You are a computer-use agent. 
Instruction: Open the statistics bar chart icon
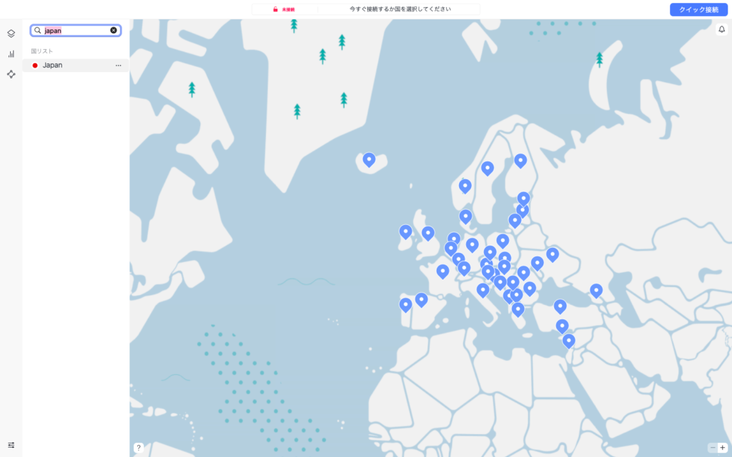point(11,54)
